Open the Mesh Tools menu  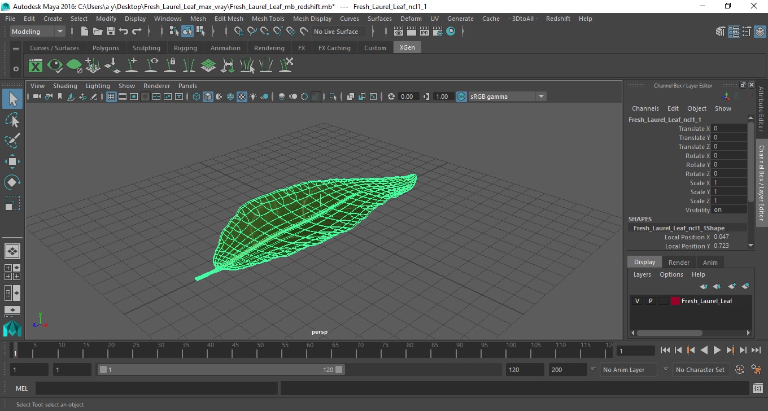click(268, 19)
